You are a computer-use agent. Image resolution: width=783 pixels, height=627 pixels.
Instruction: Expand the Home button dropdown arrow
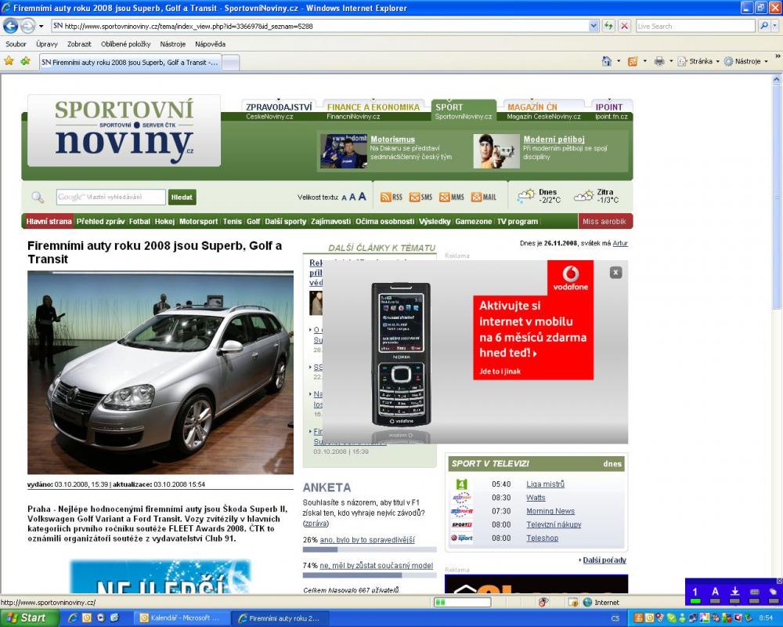pos(619,61)
